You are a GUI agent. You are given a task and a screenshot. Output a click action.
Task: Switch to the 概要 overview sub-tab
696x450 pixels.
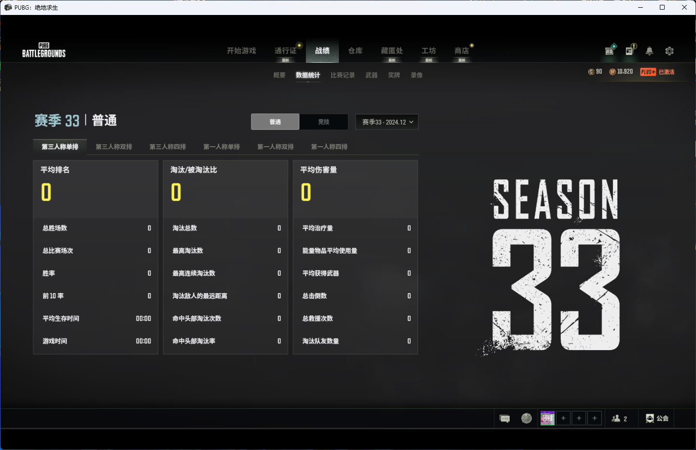(x=279, y=75)
